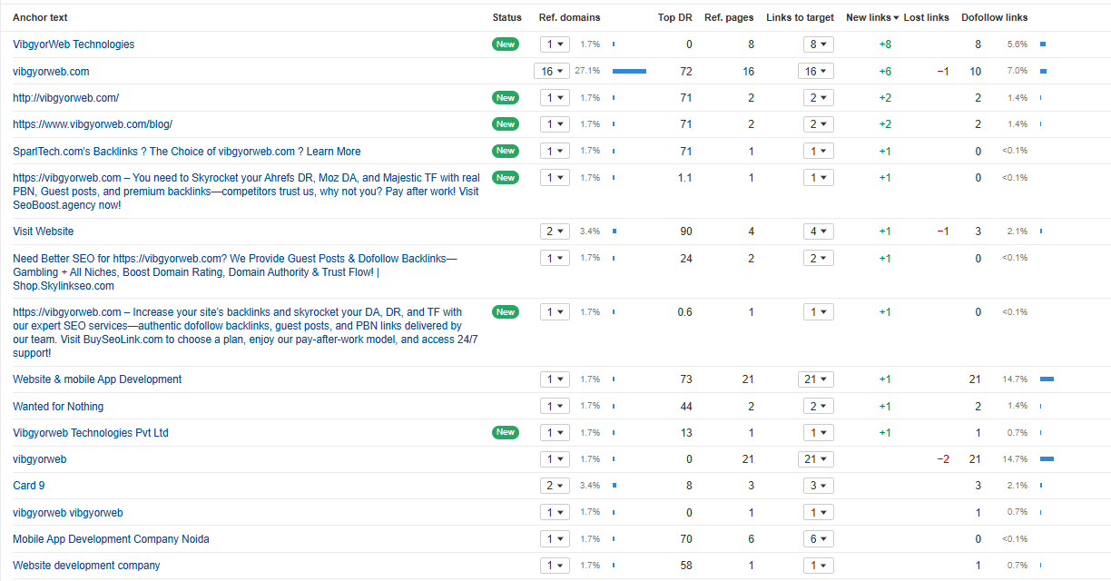Open Links to target dropdown for Website & mobile App Development

click(x=815, y=379)
